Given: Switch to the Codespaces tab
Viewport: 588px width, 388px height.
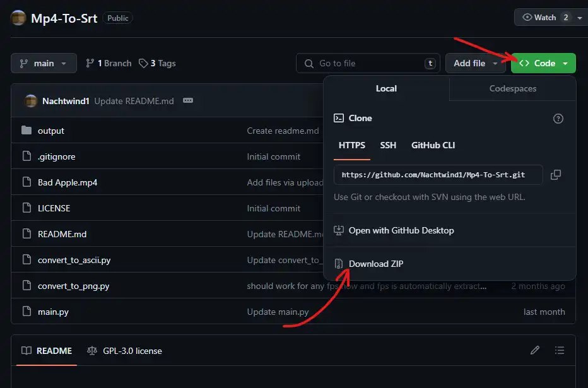Looking at the screenshot, I should click(513, 88).
